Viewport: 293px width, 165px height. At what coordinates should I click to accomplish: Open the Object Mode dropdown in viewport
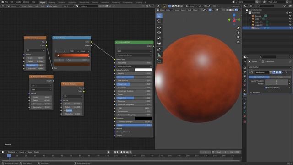(x=164, y=10)
